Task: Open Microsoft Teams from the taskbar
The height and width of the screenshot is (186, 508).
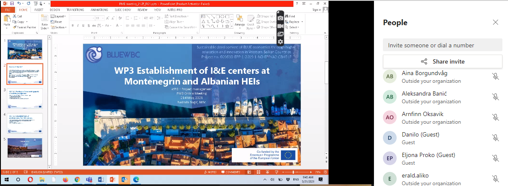Action: click(89, 180)
